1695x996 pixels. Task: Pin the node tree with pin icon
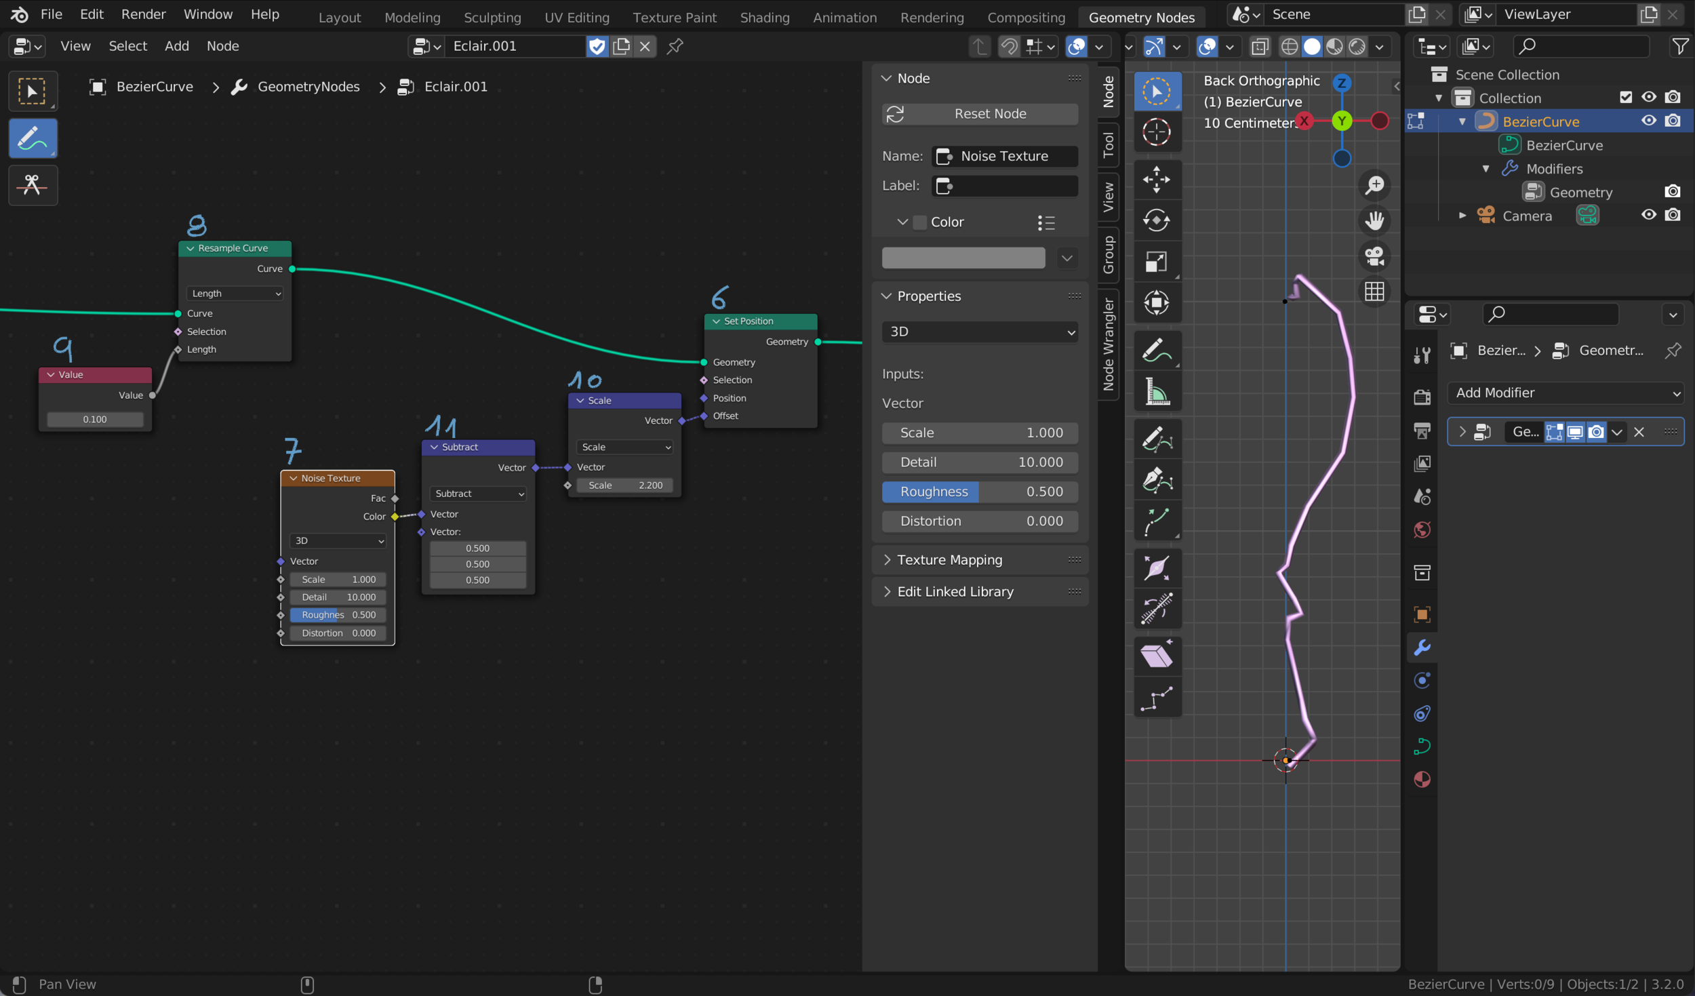coord(675,46)
